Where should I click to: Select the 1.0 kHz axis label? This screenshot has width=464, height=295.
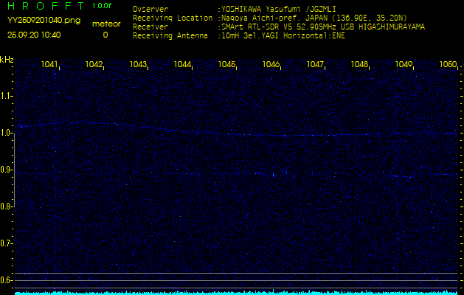[7, 133]
